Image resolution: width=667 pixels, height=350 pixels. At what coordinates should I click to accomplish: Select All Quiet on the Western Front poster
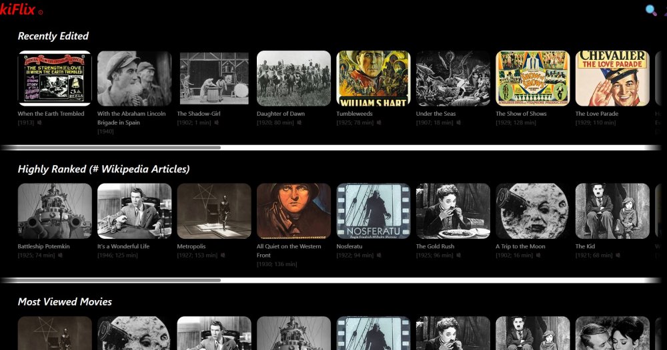tap(293, 211)
